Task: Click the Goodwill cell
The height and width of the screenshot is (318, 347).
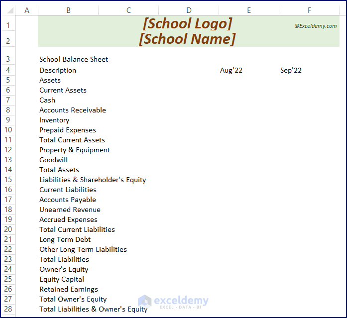Action: coord(53,160)
